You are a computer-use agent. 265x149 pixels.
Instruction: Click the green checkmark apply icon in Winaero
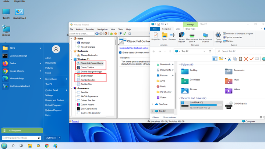pos(125,34)
